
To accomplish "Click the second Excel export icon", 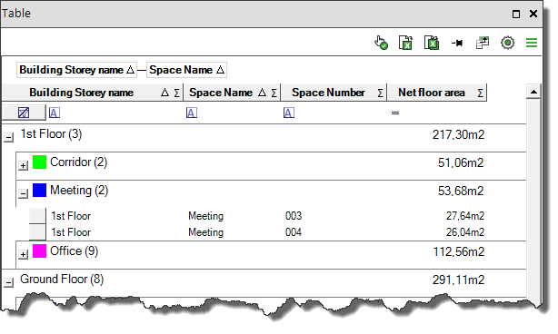I will (432, 43).
